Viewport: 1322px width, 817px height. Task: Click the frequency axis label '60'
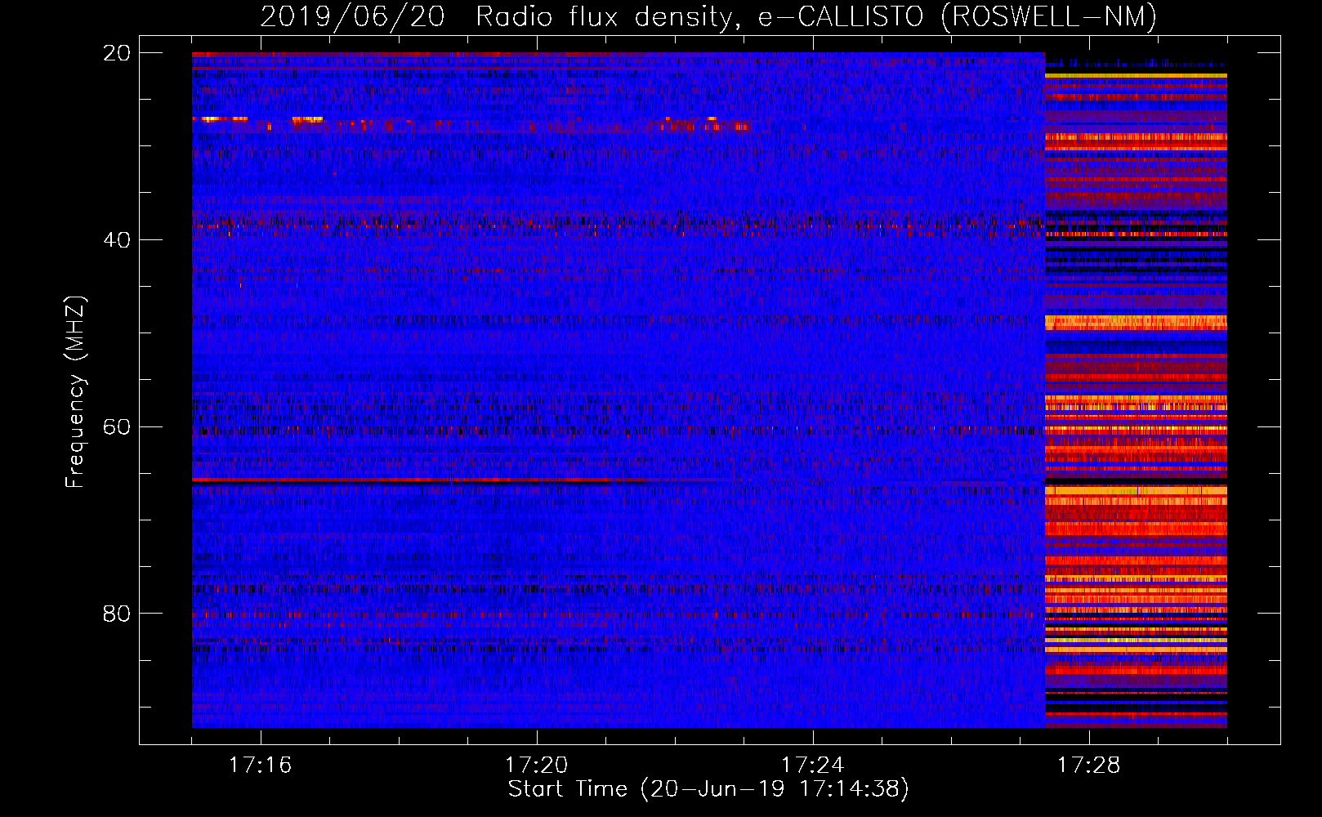117,427
